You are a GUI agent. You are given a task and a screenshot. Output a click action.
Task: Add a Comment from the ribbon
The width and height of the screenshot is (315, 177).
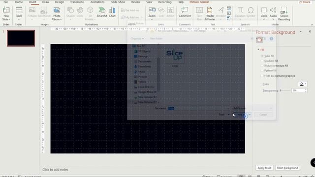click(185, 12)
